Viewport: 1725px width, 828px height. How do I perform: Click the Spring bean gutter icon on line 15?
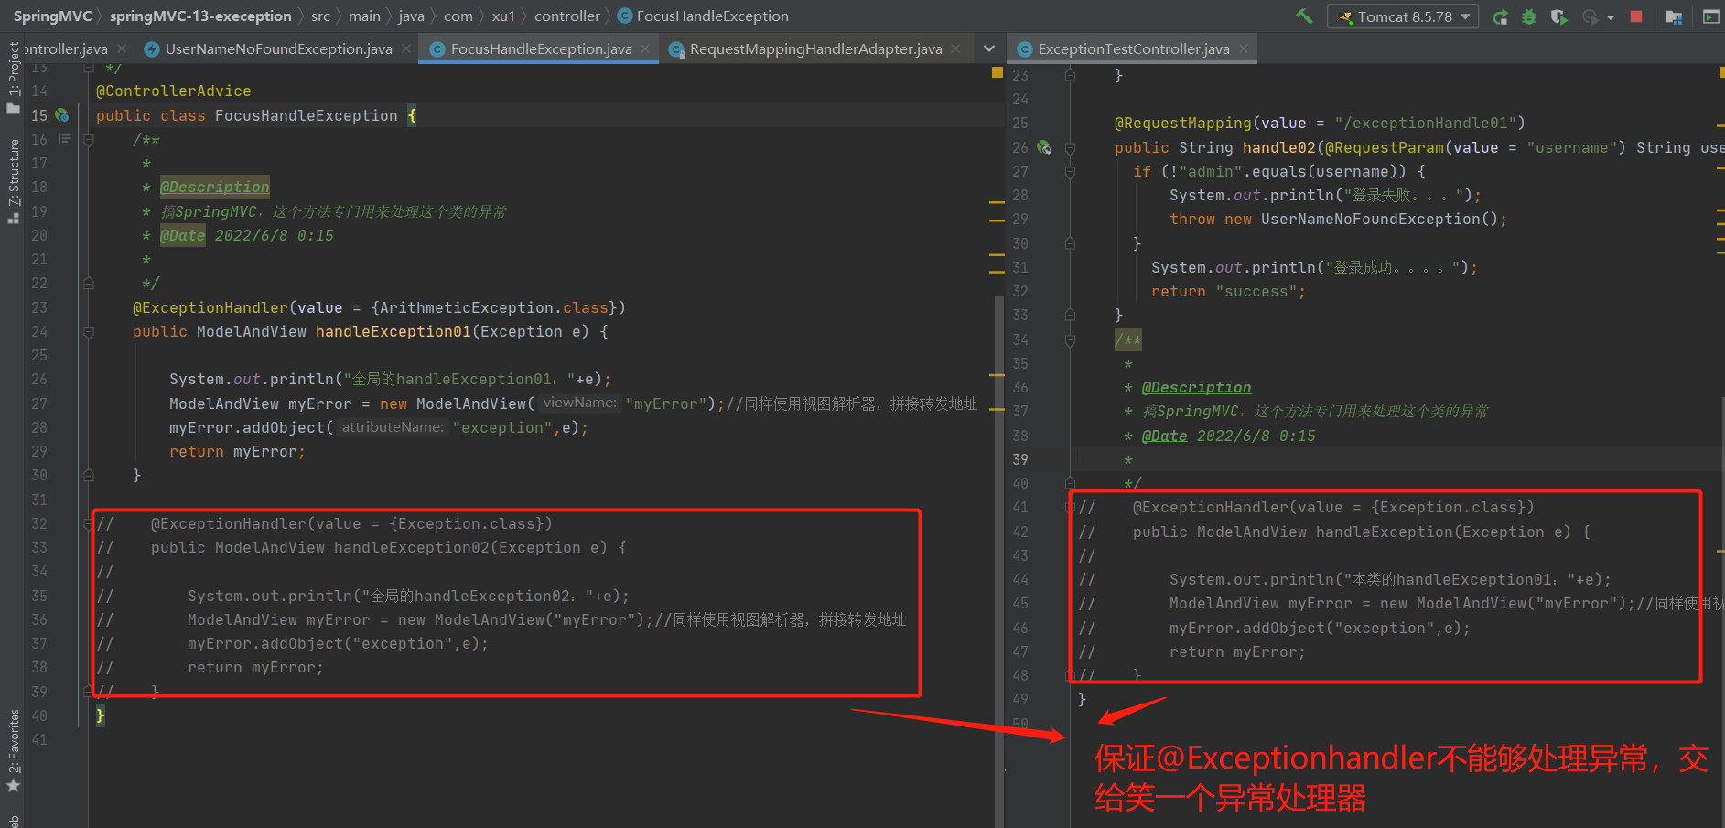[x=62, y=115]
